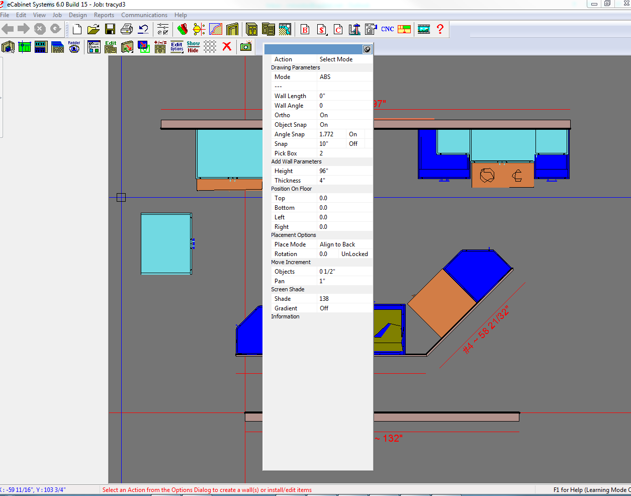Open help with the red question mark

point(440,29)
